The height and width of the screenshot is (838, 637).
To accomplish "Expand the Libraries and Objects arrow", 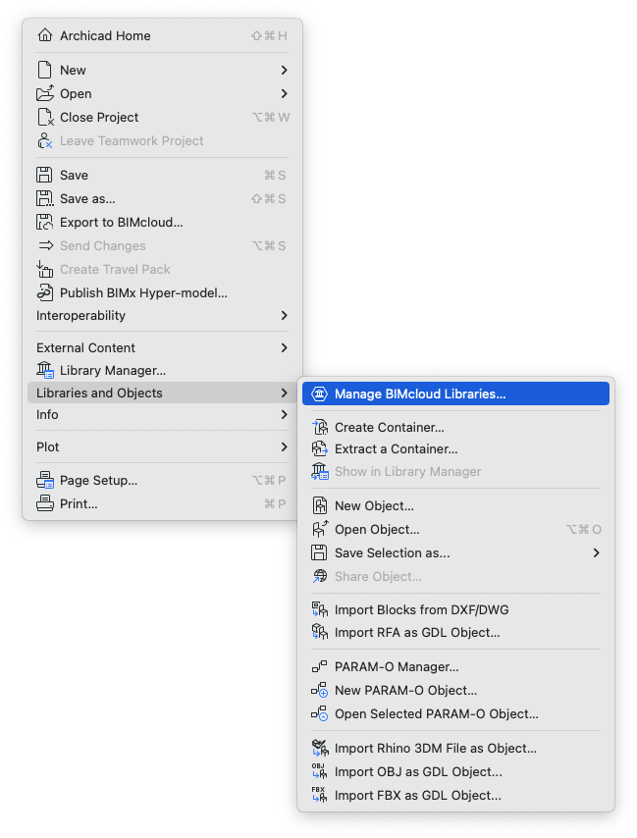I will click(285, 393).
